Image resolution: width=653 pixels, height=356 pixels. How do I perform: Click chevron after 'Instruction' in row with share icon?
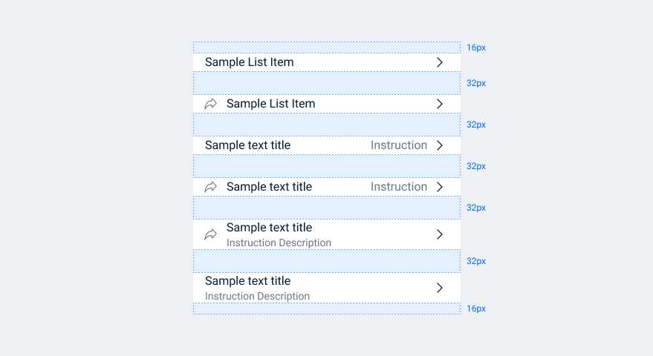(x=440, y=187)
